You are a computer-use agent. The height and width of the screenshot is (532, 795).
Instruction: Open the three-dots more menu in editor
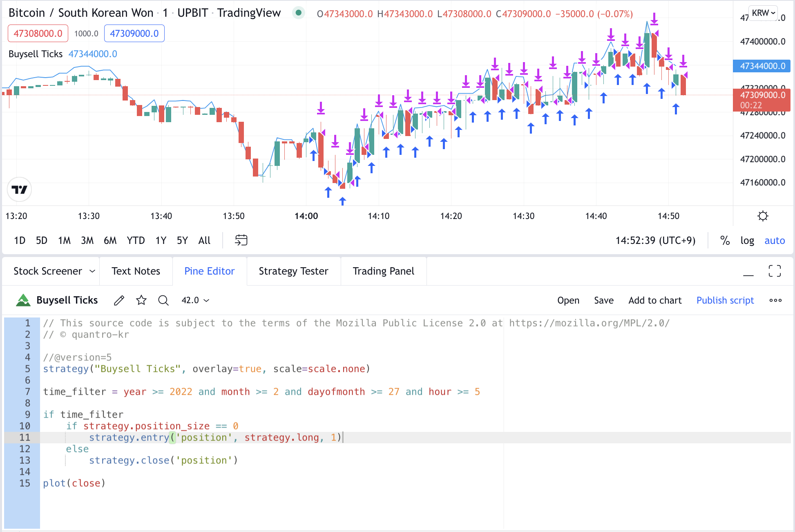click(x=775, y=300)
